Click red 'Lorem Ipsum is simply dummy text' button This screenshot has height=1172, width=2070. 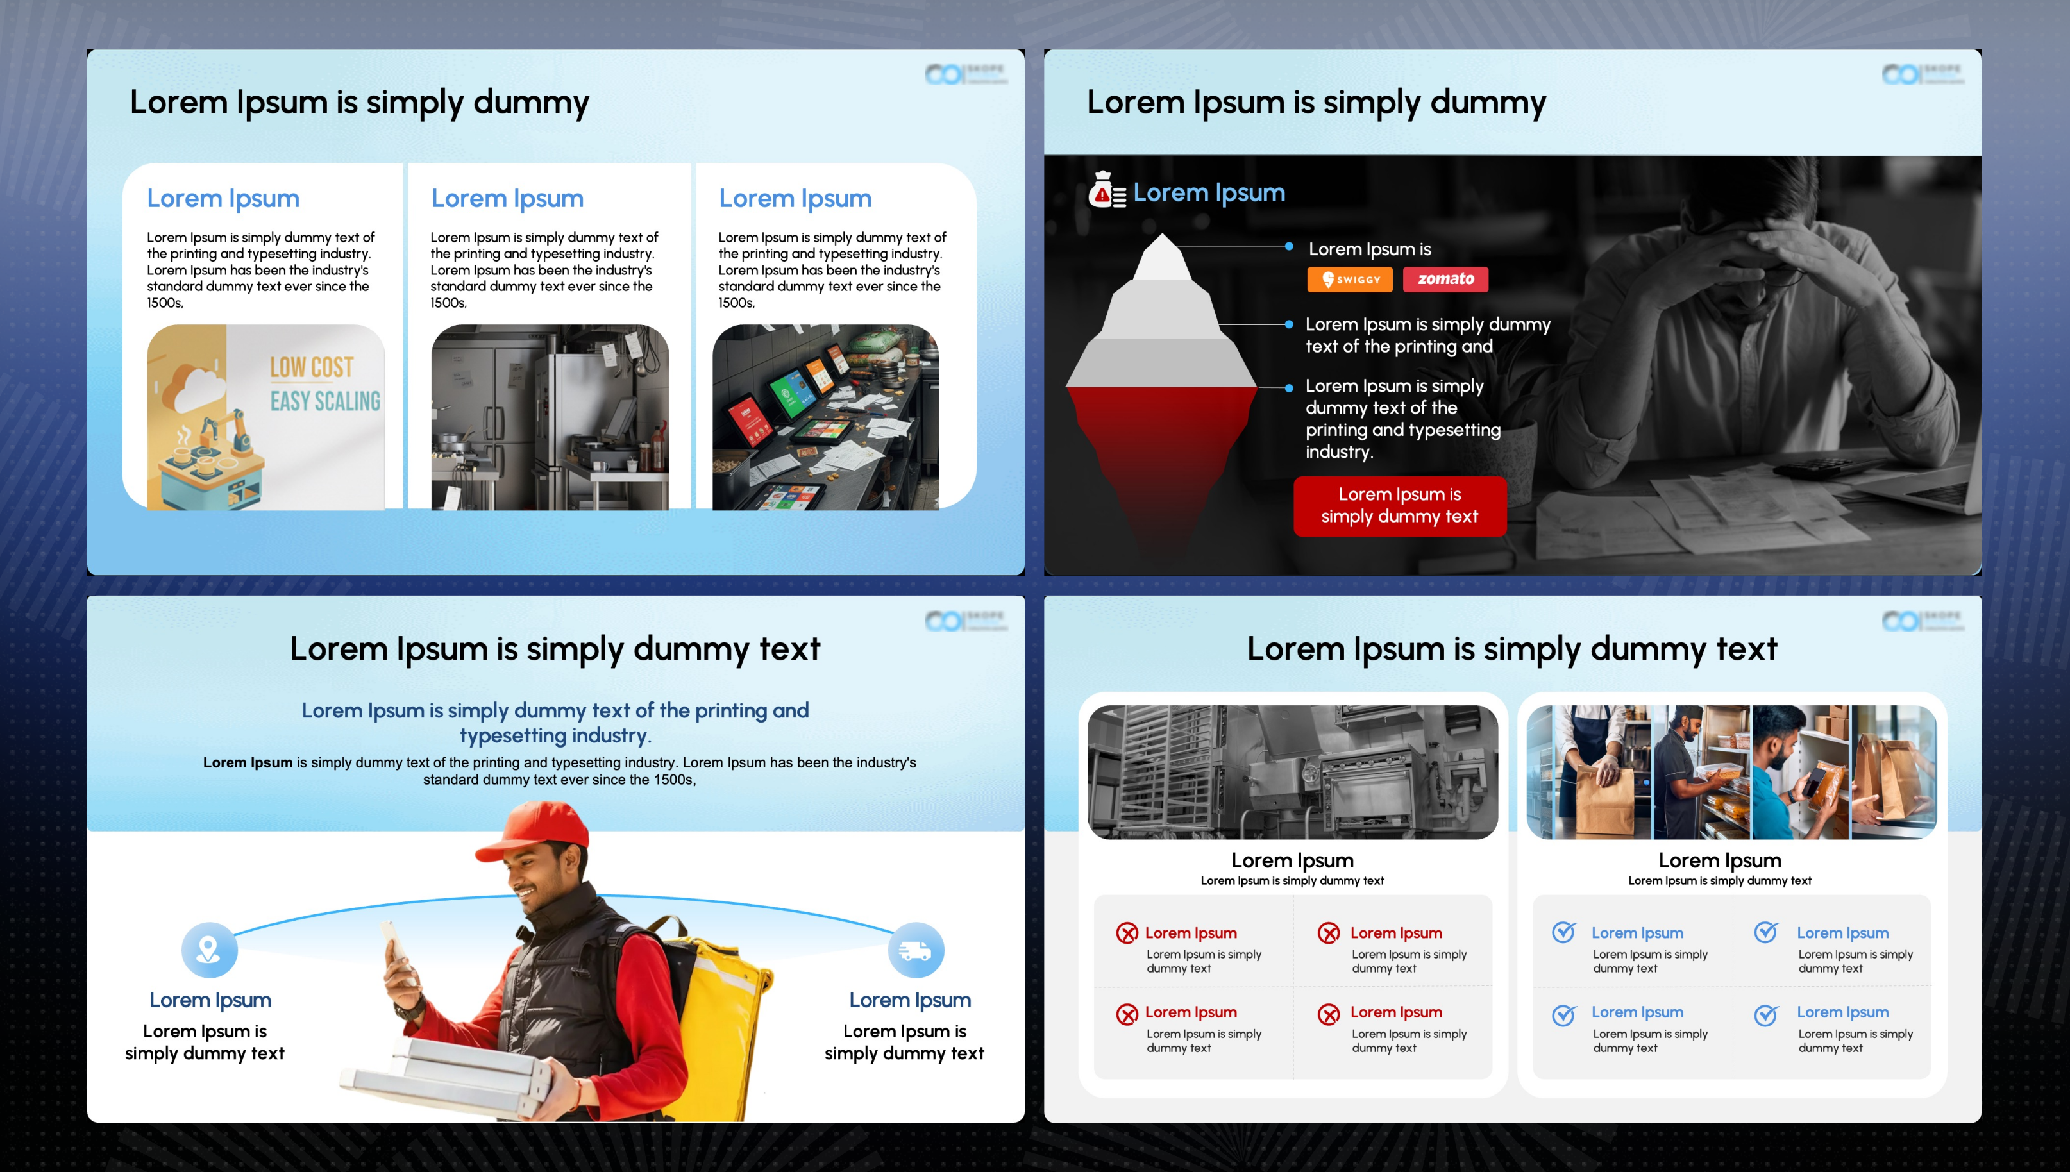(x=1399, y=505)
